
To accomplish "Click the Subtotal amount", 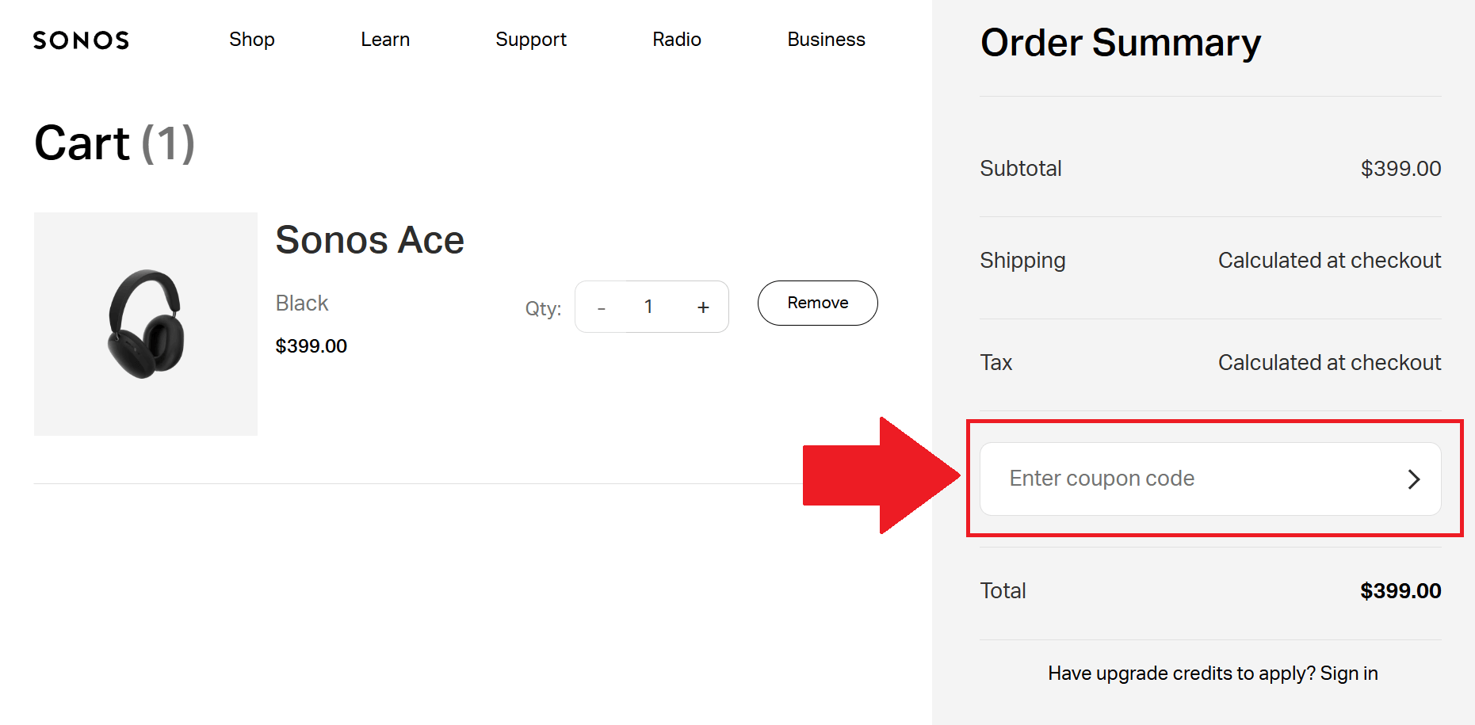I will [1400, 169].
